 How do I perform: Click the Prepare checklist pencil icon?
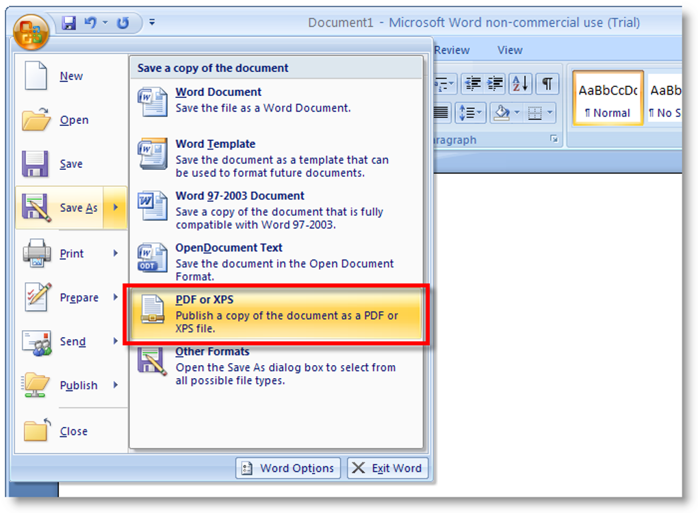pyautogui.click(x=38, y=297)
